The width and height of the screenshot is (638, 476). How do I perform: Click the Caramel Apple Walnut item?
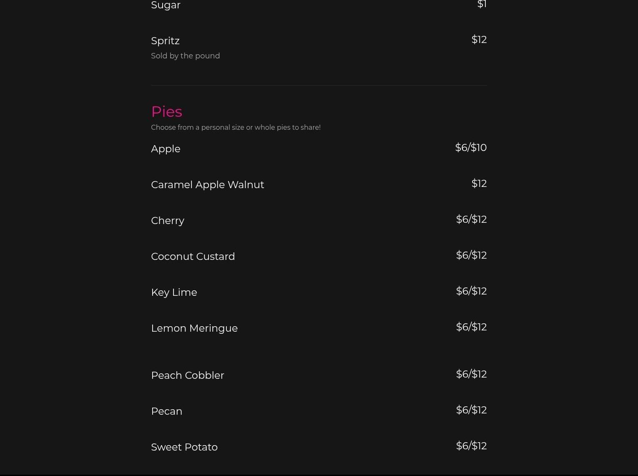[x=207, y=185]
